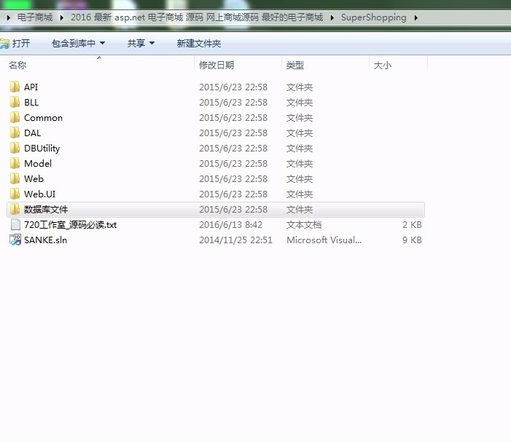Navigate to 电子商城 breadcrumb segment
511x442 pixels.
tap(35, 17)
